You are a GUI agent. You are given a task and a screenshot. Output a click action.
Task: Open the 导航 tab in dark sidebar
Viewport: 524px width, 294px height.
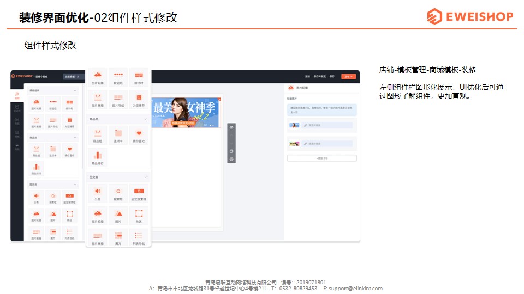click(17, 121)
